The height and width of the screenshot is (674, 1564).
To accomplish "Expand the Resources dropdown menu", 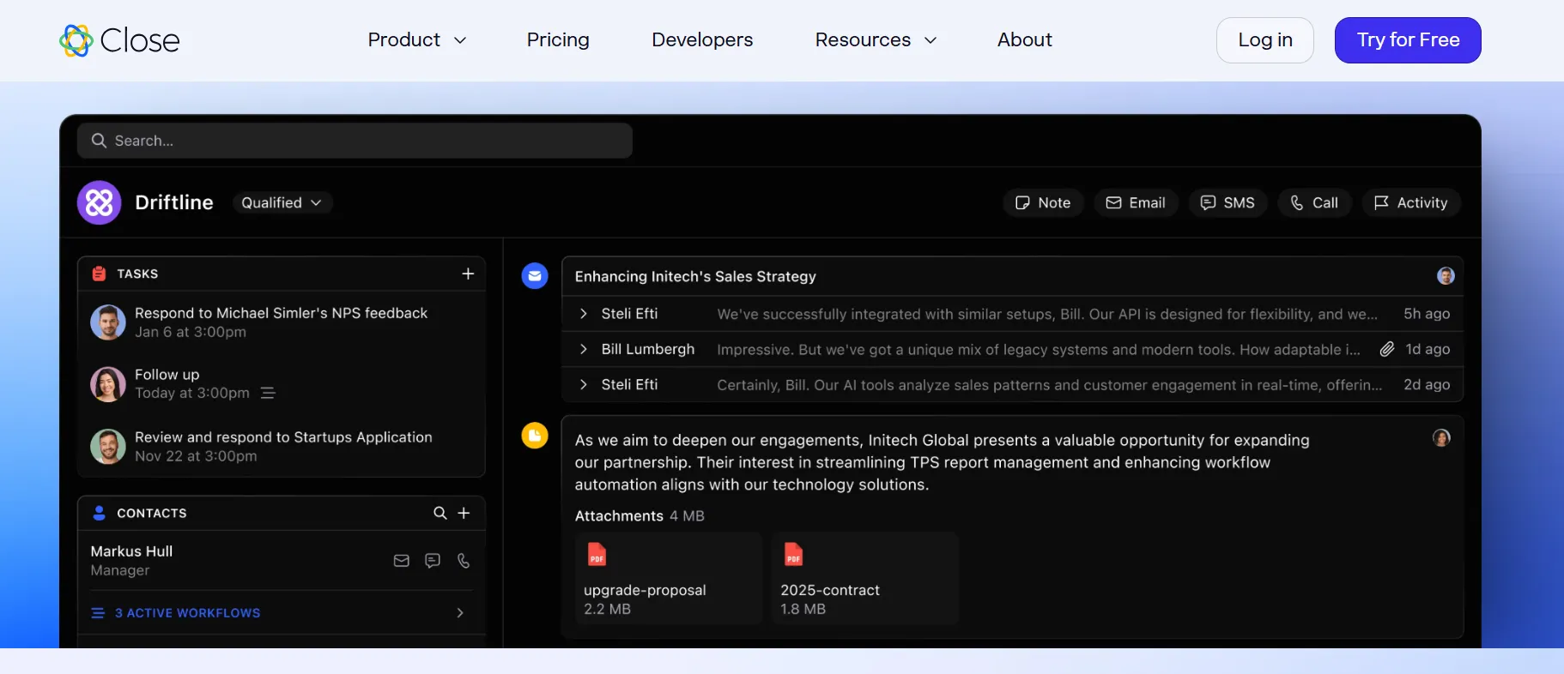I will pyautogui.click(x=876, y=40).
